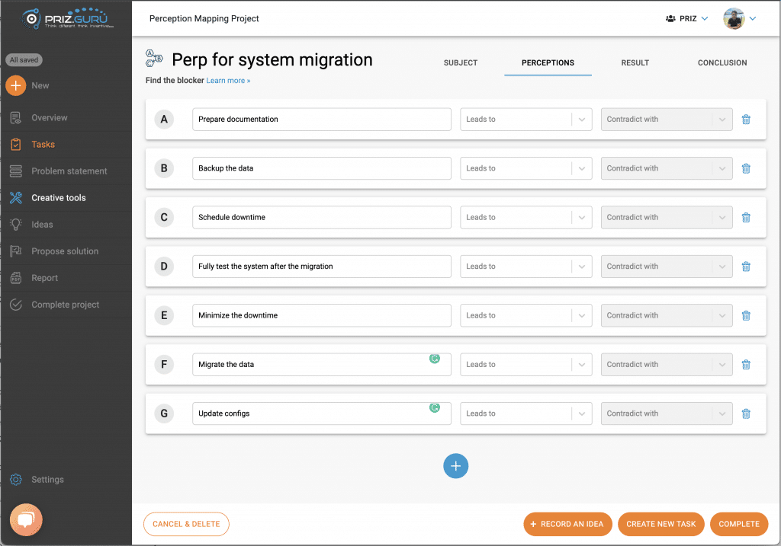Open Creative tools in sidebar
The image size is (781, 546).
pyautogui.click(x=58, y=198)
